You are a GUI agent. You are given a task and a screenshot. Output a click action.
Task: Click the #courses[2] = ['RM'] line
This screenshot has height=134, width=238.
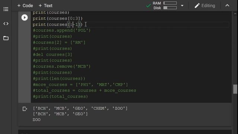coord(59,42)
